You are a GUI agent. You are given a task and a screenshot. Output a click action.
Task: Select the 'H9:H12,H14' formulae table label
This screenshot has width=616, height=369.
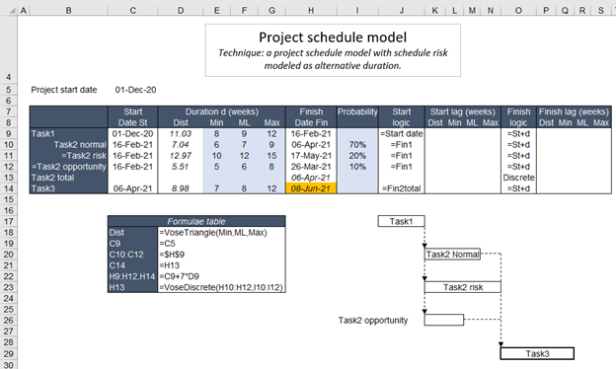click(133, 276)
